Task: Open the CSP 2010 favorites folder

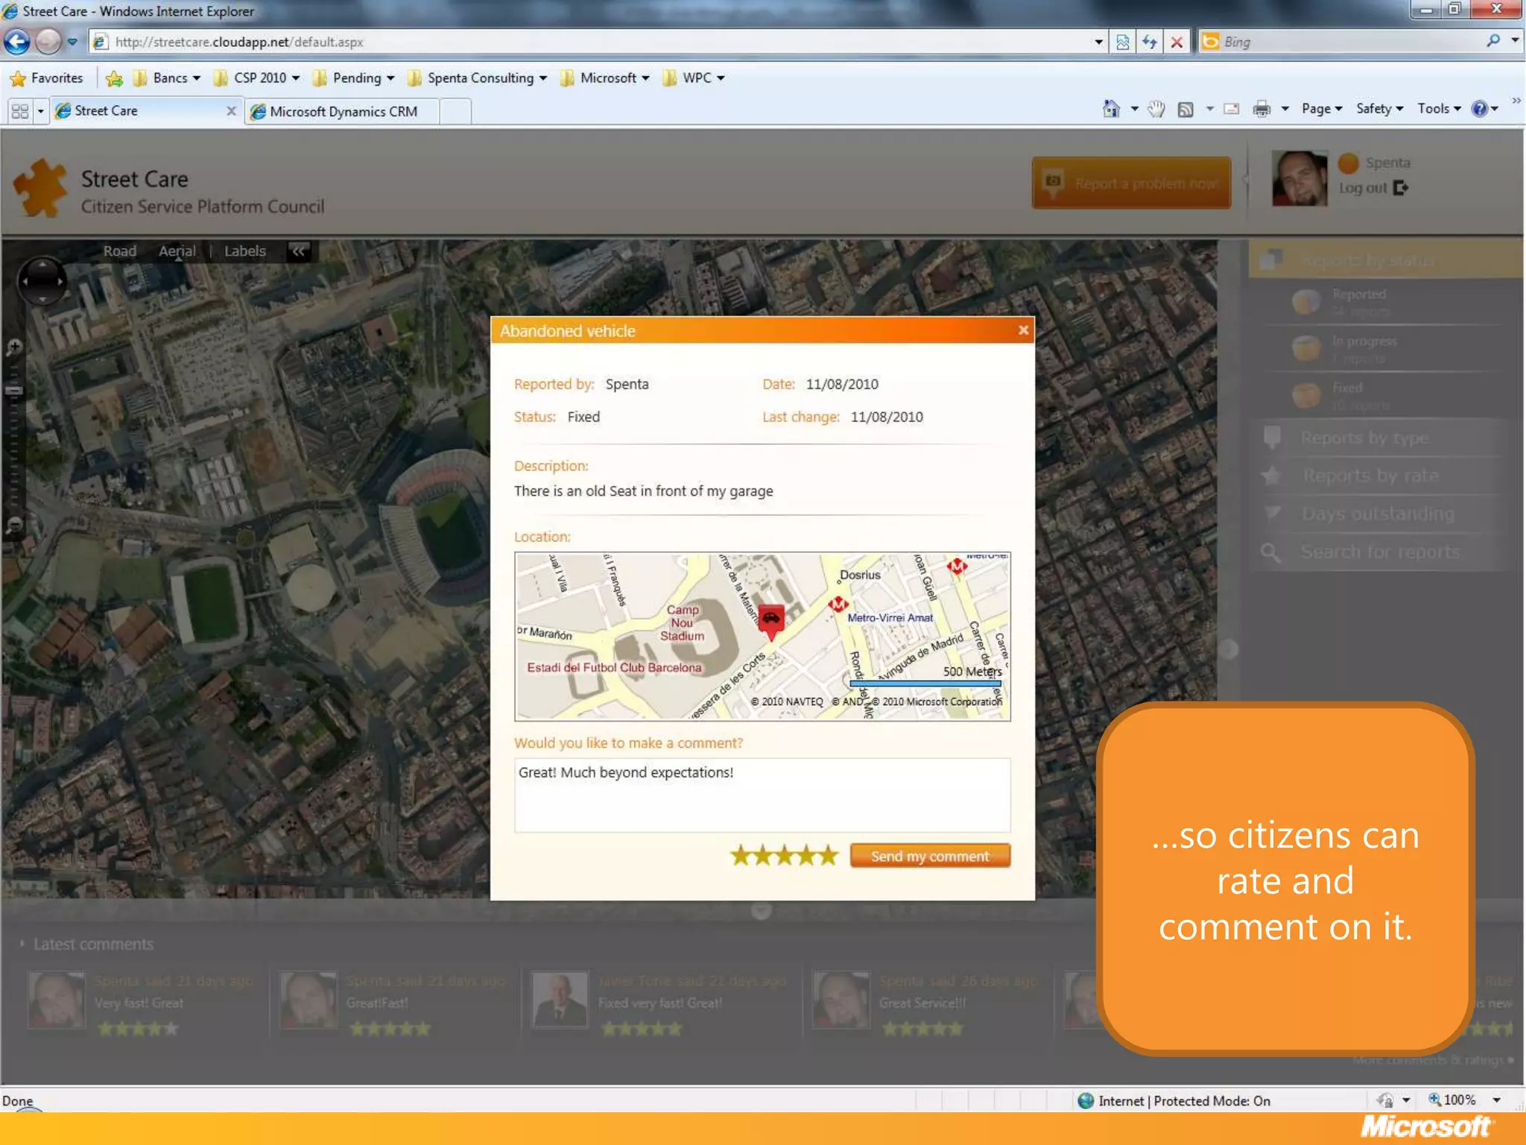Action: tap(256, 78)
